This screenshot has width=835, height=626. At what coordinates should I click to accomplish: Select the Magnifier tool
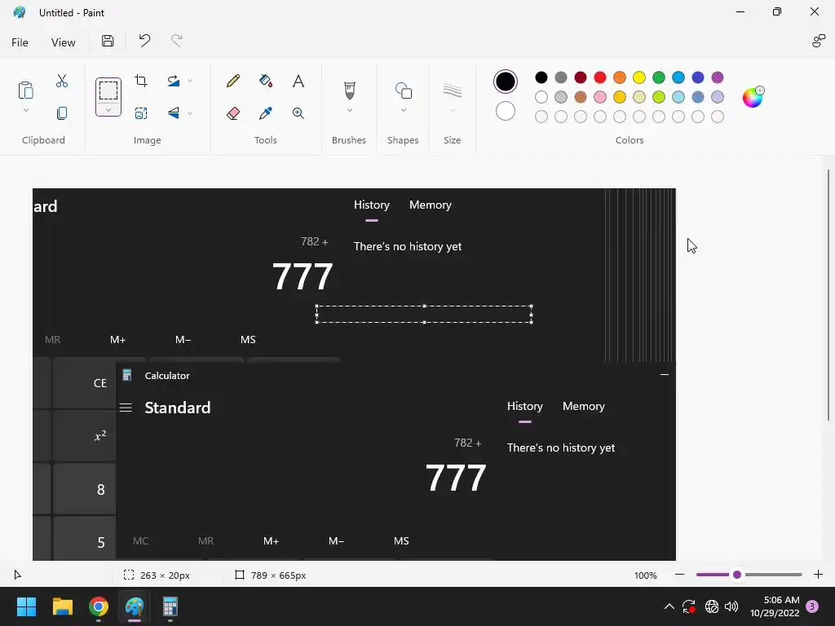point(298,112)
